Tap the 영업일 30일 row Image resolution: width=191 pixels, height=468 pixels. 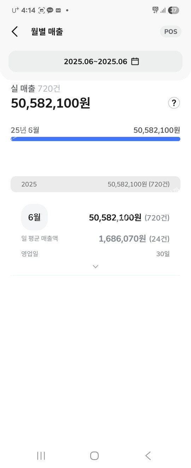[95, 254]
